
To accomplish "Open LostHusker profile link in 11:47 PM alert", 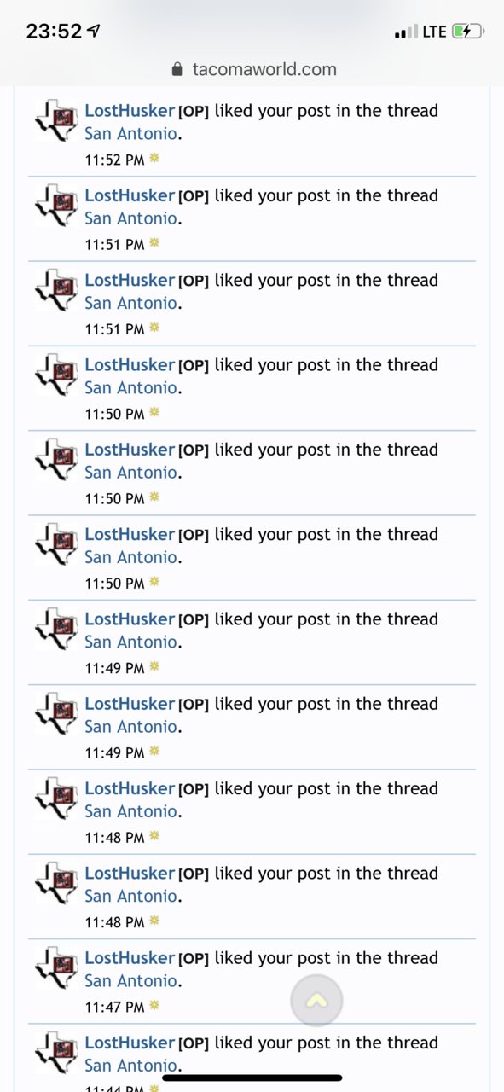I will click(x=130, y=958).
